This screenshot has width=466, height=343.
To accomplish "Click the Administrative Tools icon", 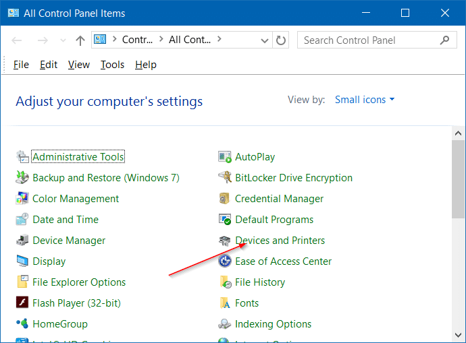I will 22,157.
